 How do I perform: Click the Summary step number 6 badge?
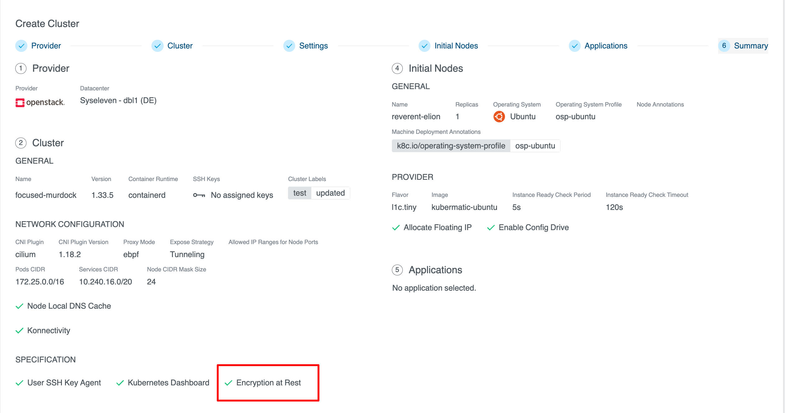coord(724,46)
